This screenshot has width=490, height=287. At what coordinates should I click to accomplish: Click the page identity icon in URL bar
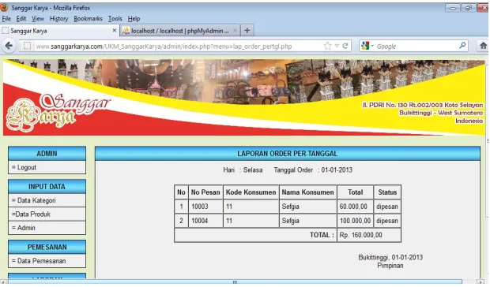[27, 46]
